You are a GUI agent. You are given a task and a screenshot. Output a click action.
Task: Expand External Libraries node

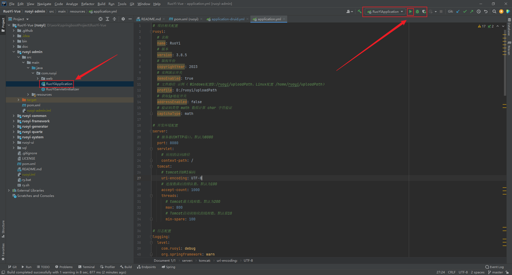coord(9,190)
